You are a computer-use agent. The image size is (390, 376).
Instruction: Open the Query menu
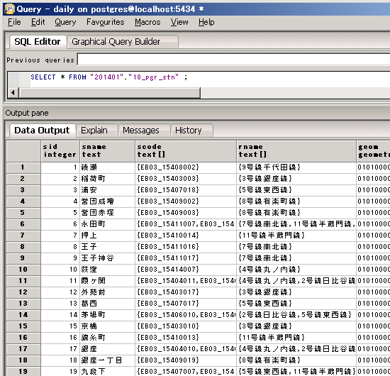tap(65, 22)
